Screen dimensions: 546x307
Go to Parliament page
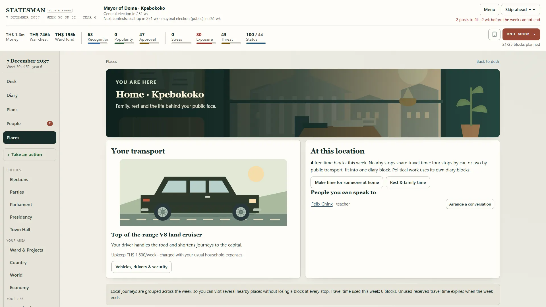click(x=21, y=204)
